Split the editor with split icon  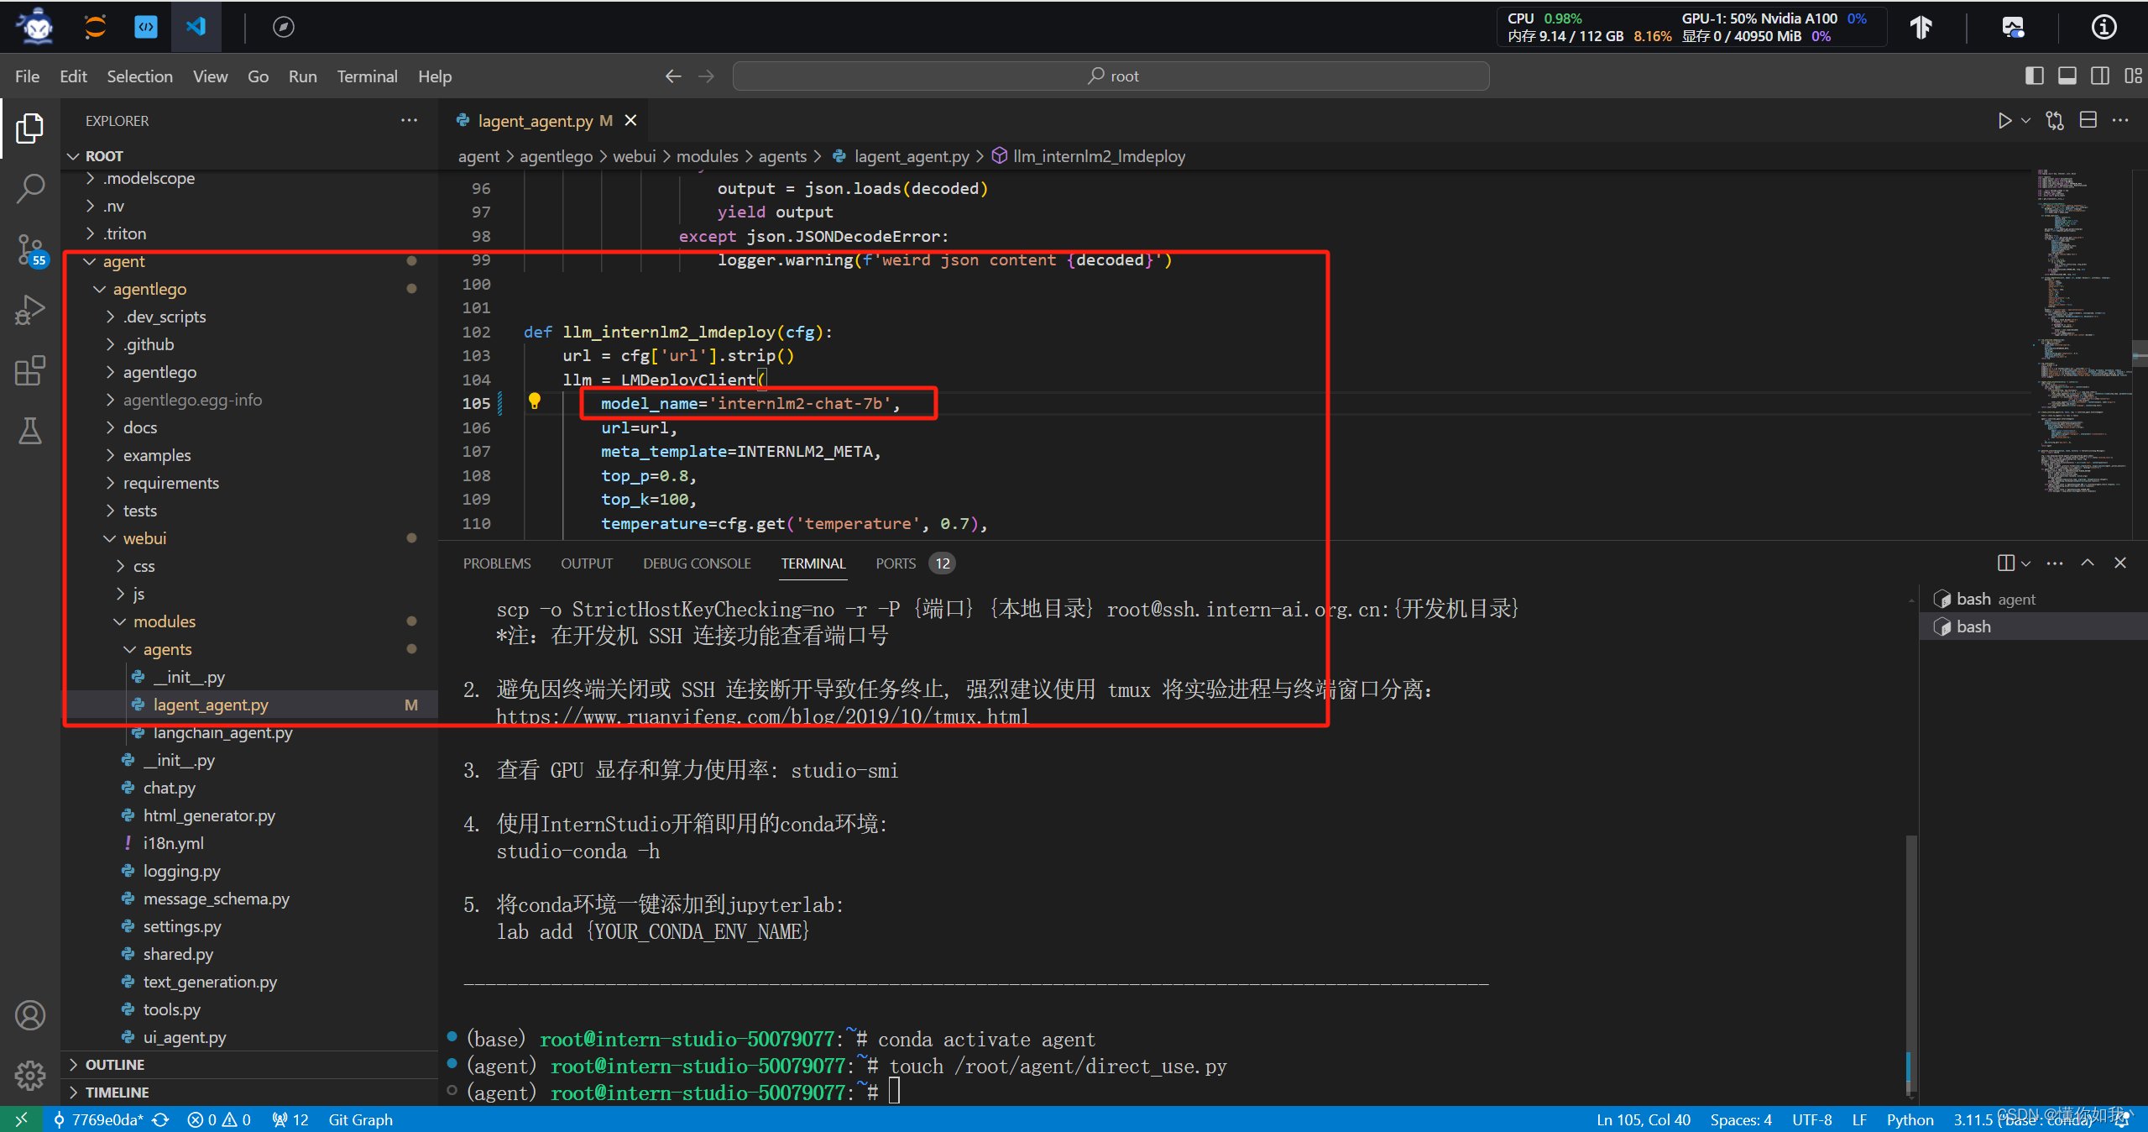2088,121
